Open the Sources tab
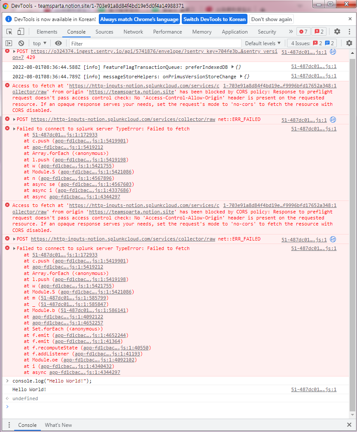 [104, 32]
